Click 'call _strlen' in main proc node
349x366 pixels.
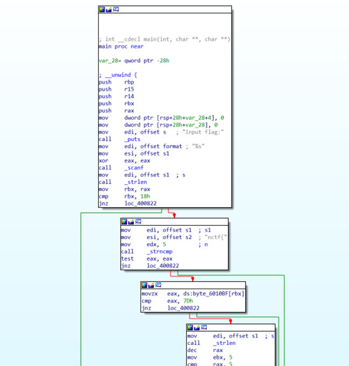pos(123,182)
